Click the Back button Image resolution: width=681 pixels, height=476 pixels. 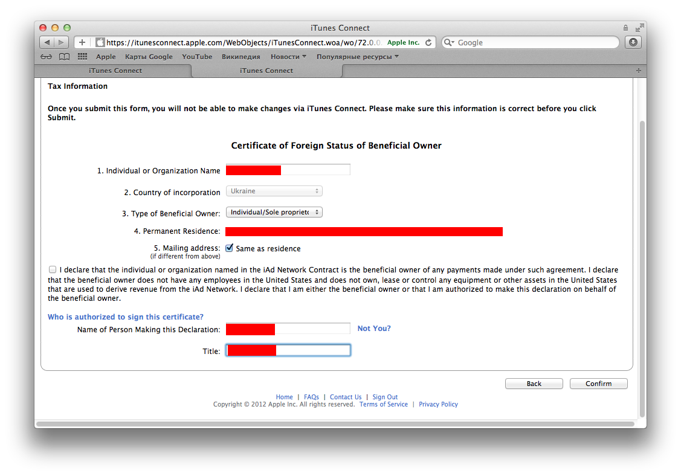click(534, 384)
